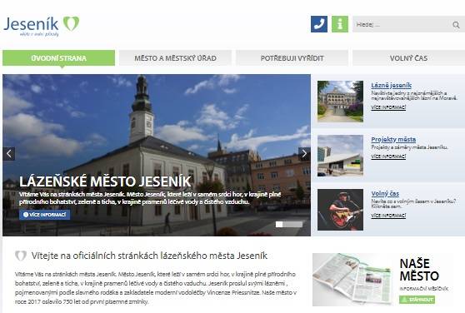Click the Jeseník logo in the header
The height and width of the screenshot is (313, 465).
(x=41, y=26)
